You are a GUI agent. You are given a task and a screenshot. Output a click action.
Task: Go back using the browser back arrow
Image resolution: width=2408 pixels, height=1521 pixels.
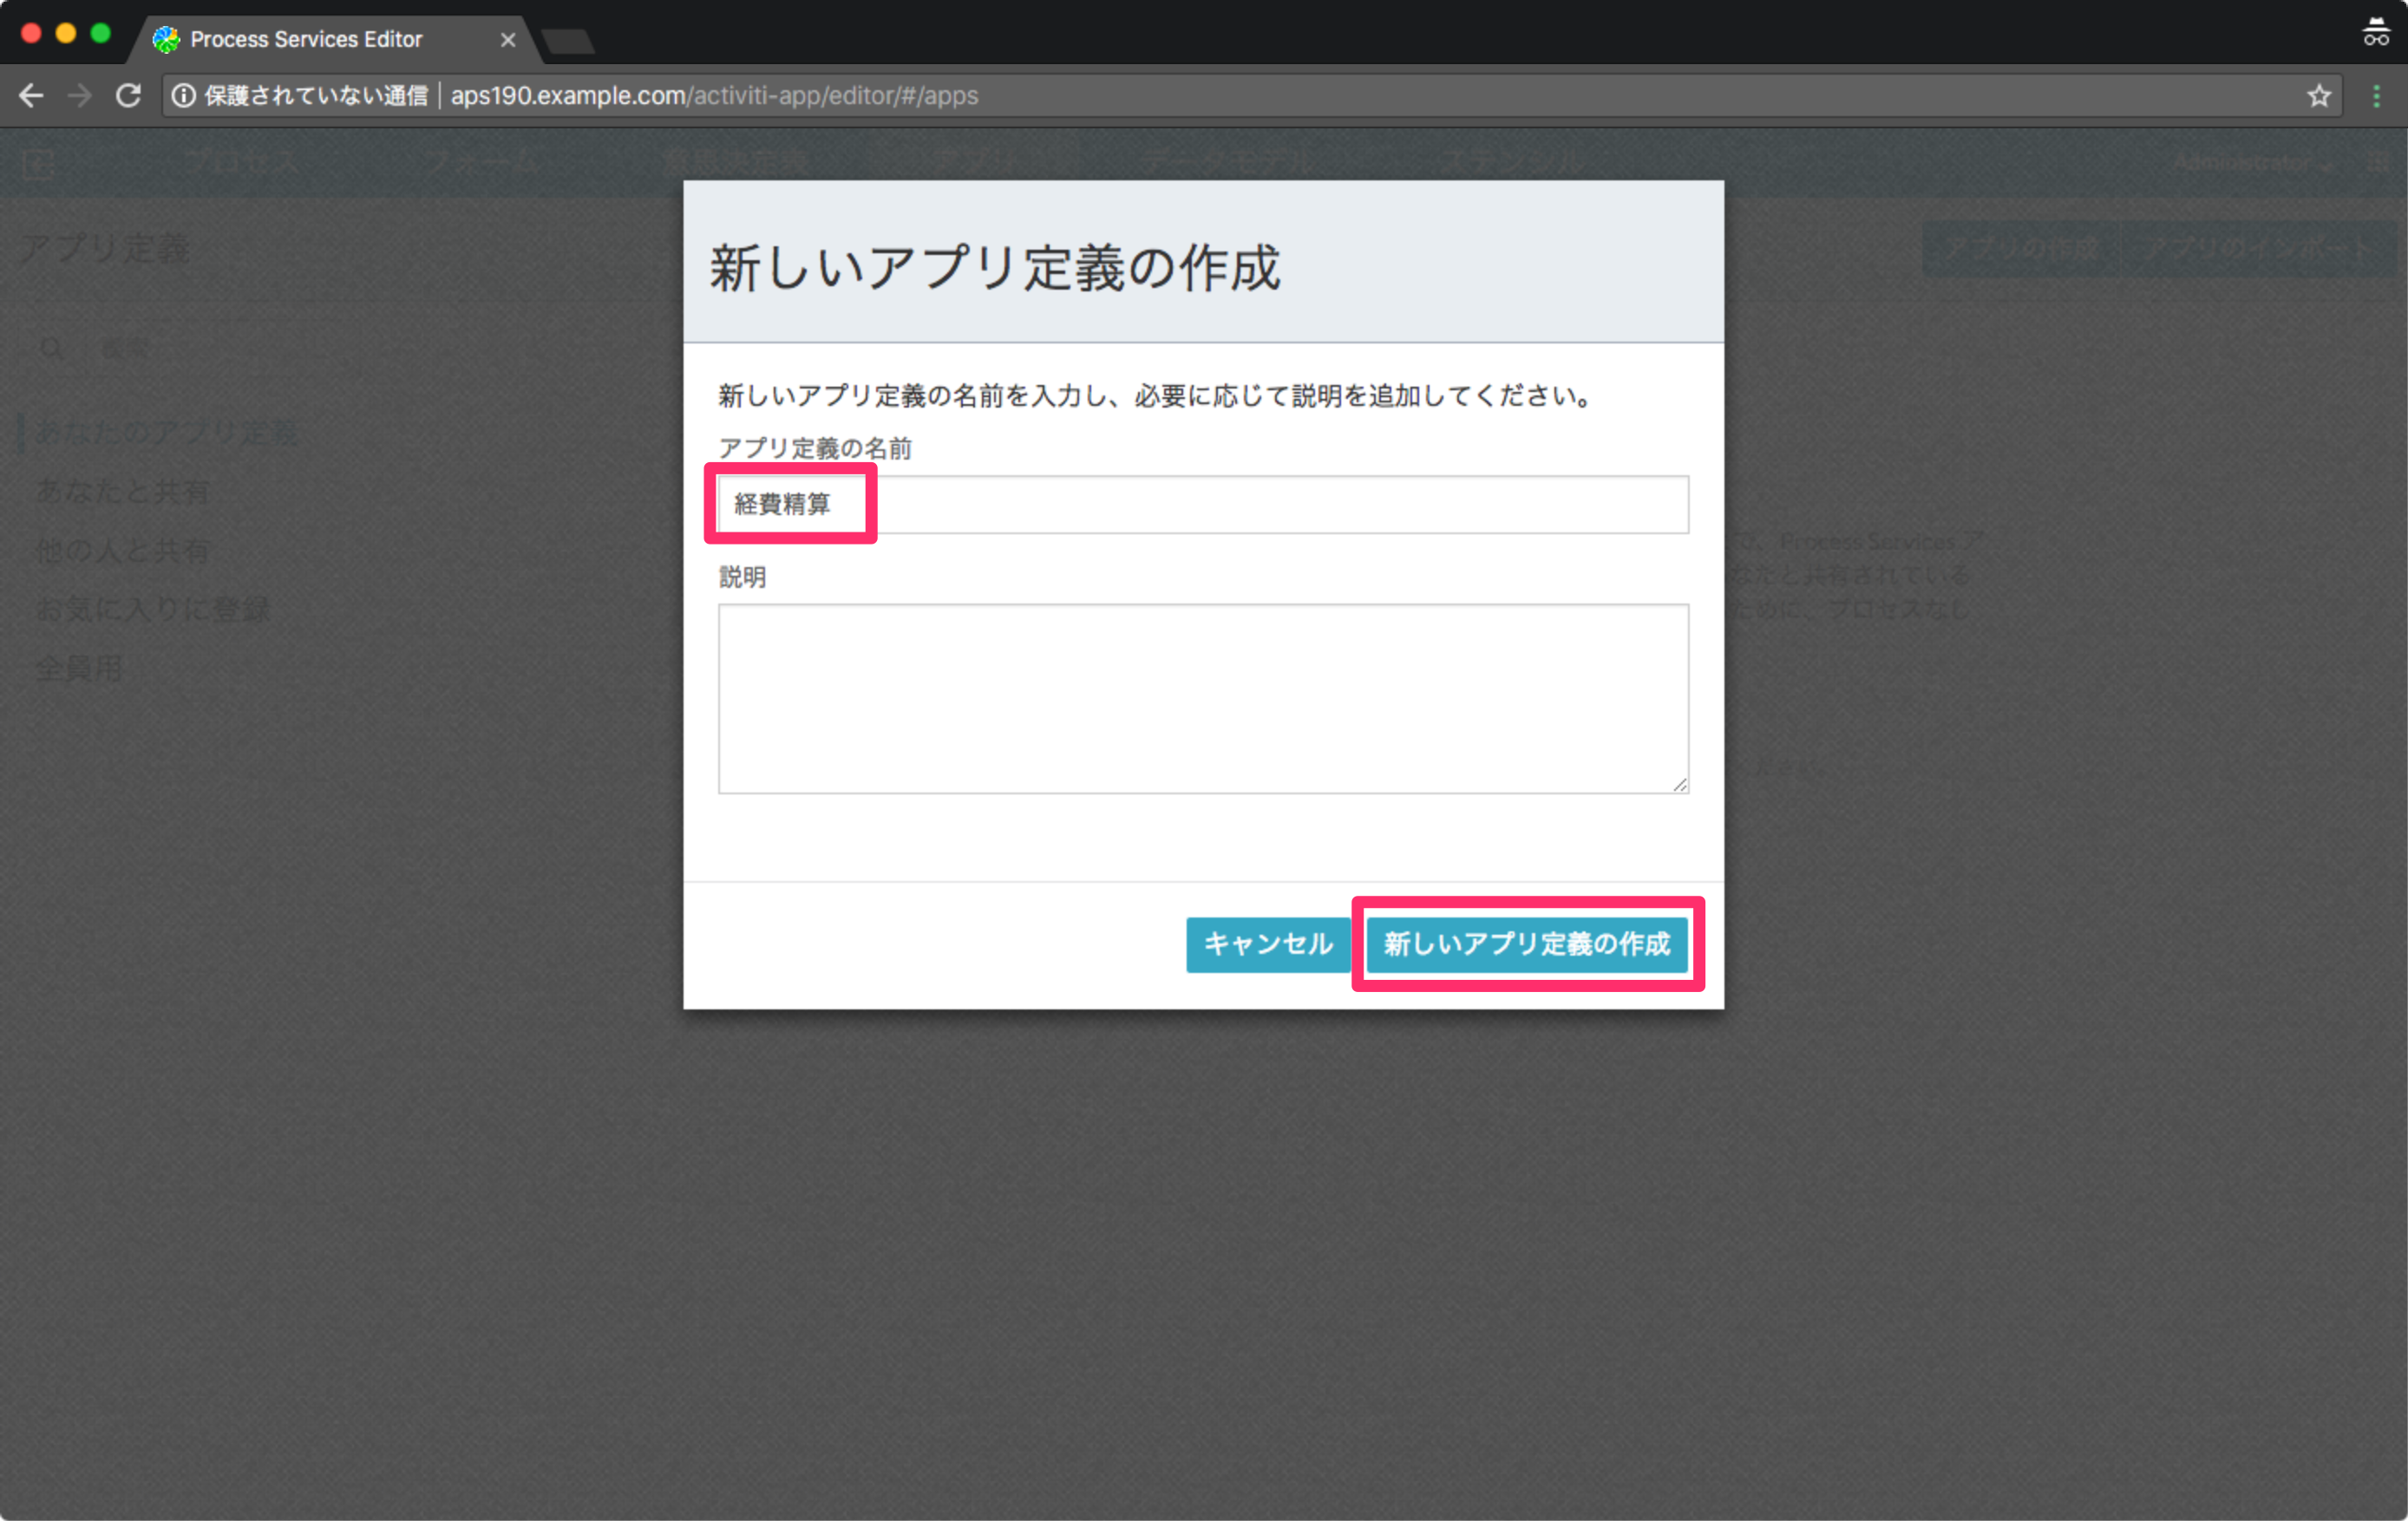(32, 96)
